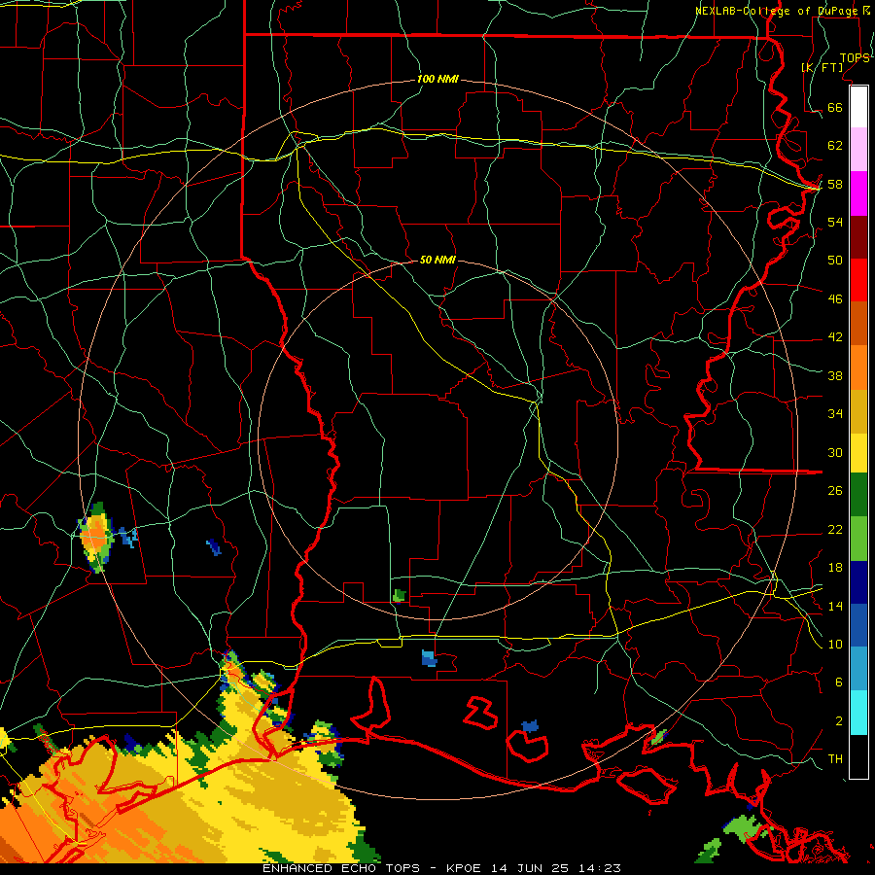875x875 pixels.
Task: Click the 'NEXLAB-College of DuPage' credit text
Action: tap(779, 11)
